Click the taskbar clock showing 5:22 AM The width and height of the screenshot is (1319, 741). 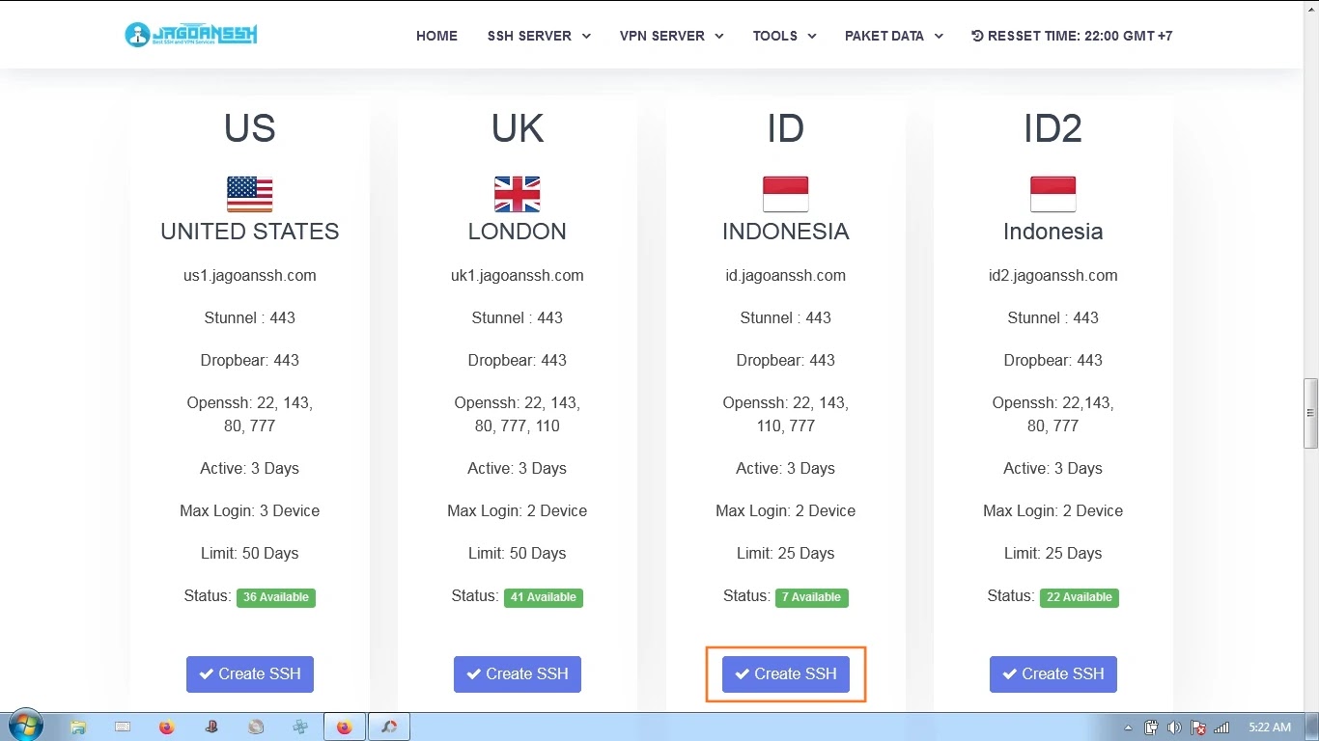1269,727
